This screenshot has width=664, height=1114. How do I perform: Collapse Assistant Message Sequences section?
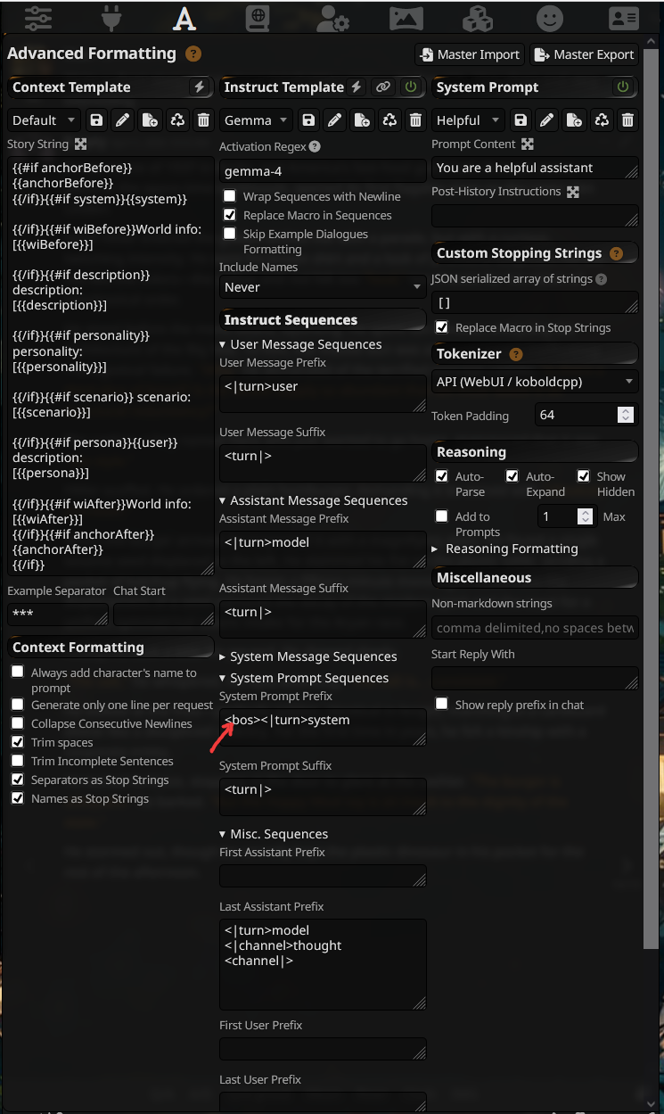pos(314,500)
